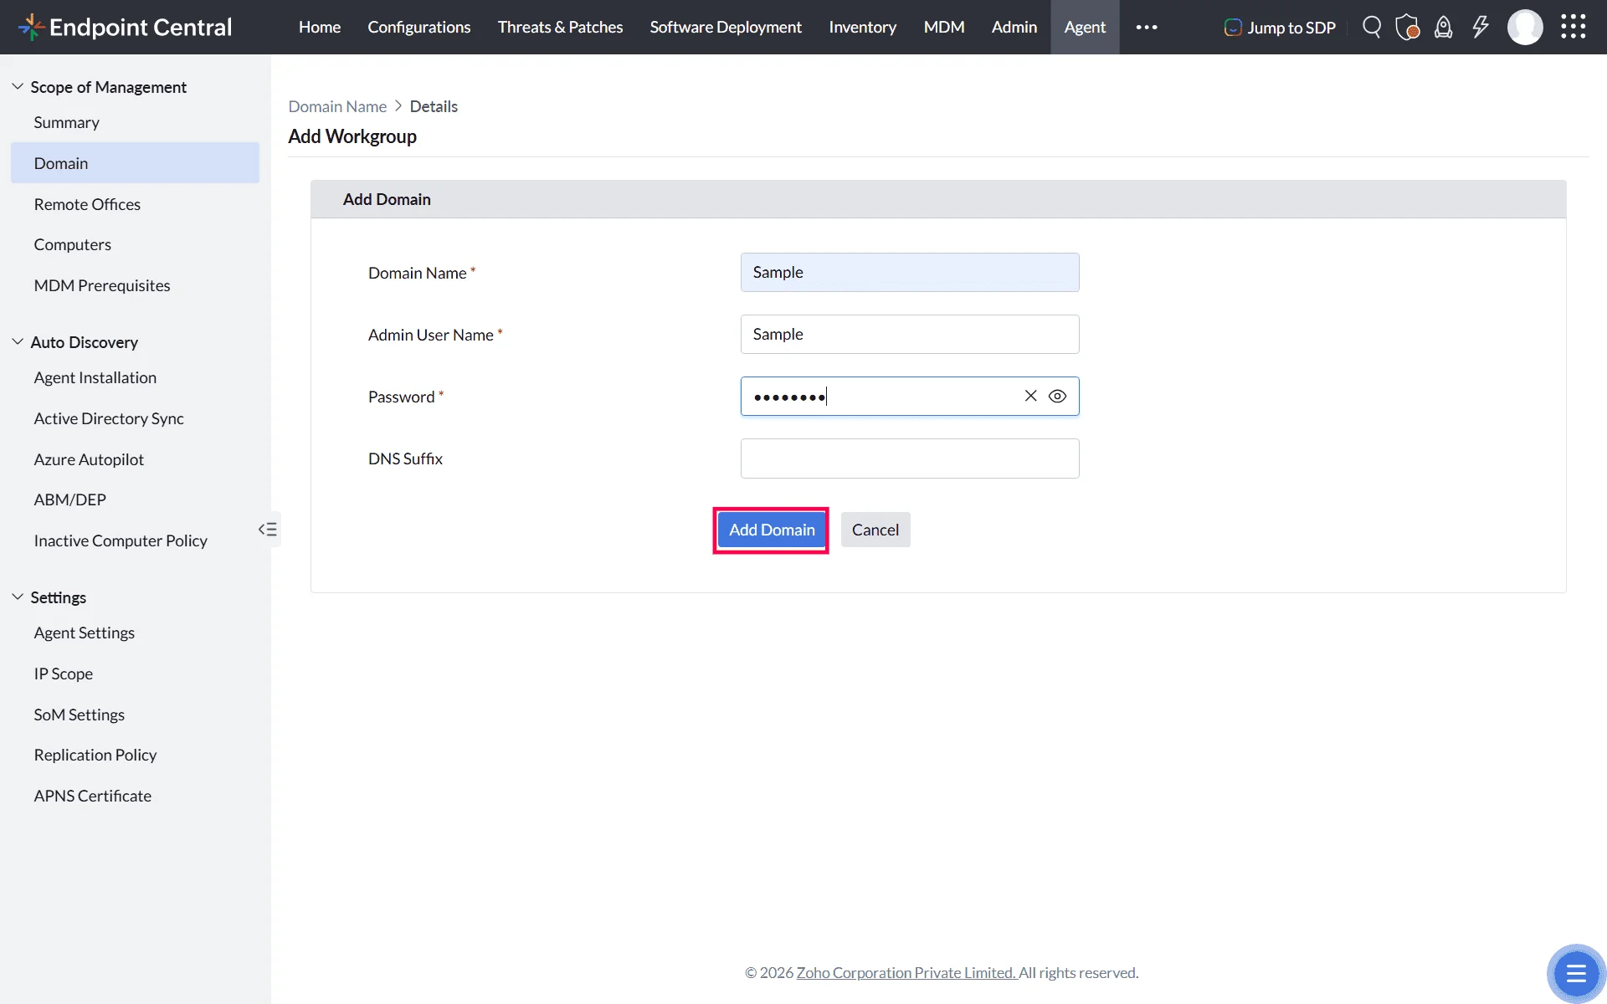Open the Admin tab

pos(1014,27)
